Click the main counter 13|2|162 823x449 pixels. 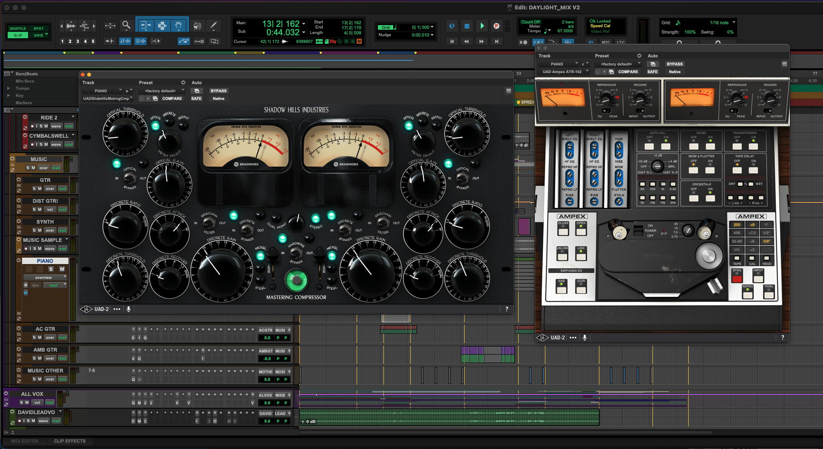click(281, 24)
